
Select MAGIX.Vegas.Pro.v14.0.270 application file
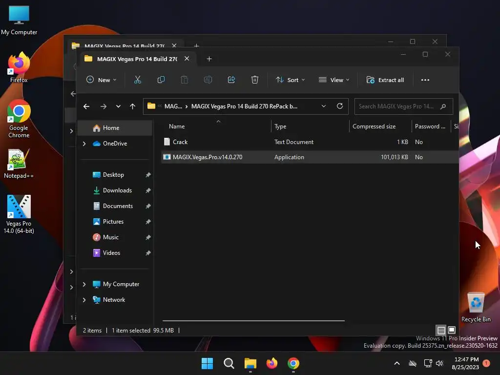[x=310, y=157]
